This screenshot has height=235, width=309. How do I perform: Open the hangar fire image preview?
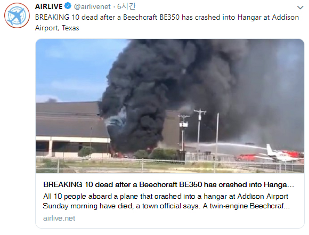(170, 106)
